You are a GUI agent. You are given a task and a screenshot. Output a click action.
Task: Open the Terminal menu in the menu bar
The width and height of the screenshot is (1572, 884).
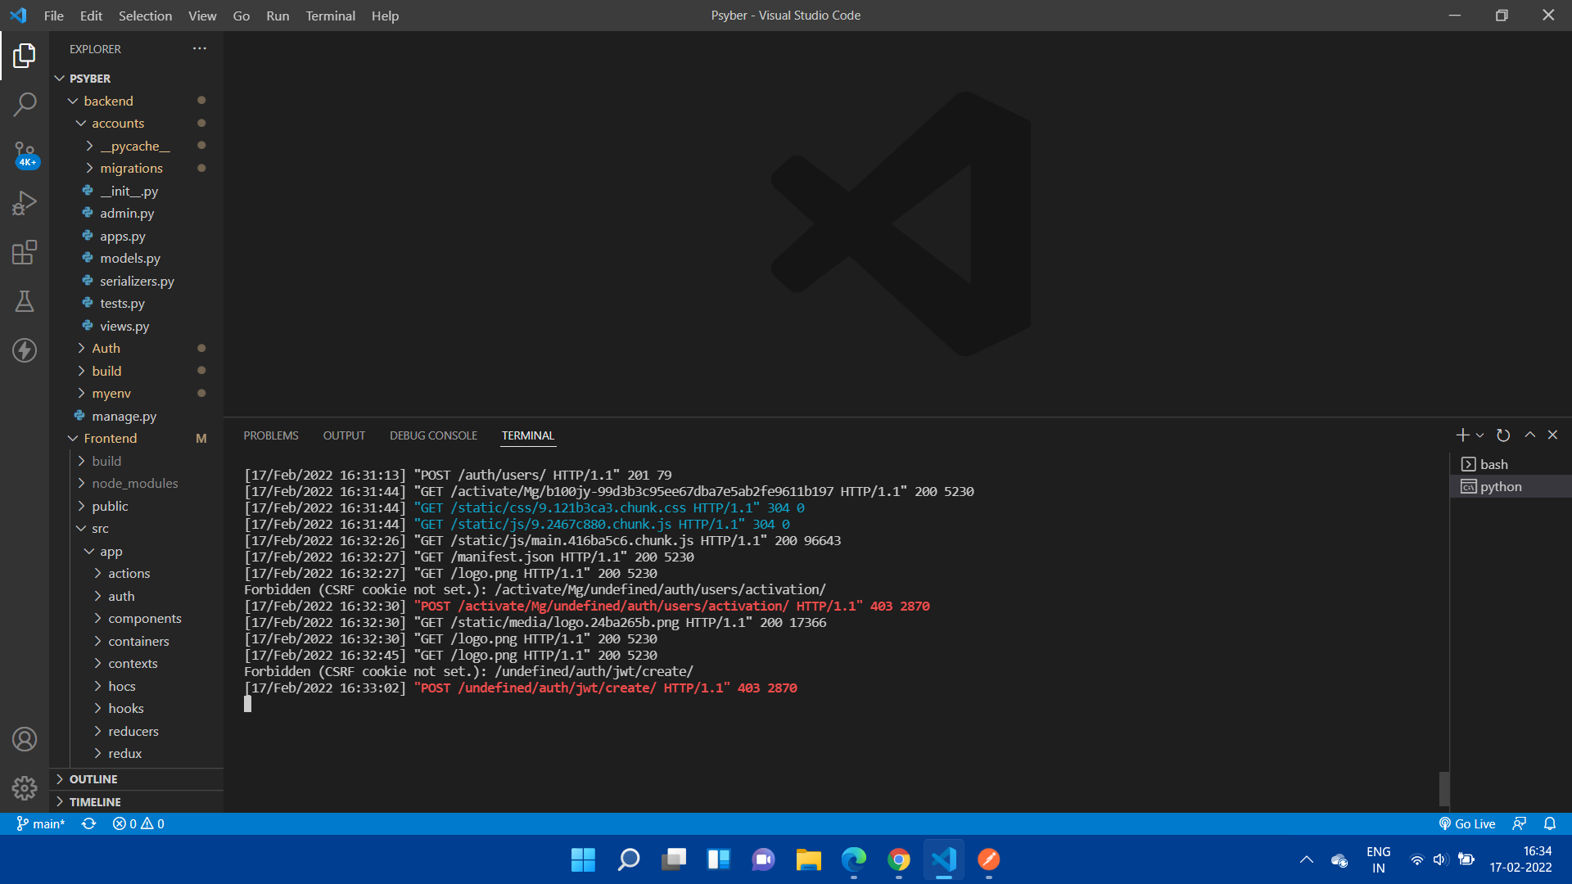click(x=329, y=16)
